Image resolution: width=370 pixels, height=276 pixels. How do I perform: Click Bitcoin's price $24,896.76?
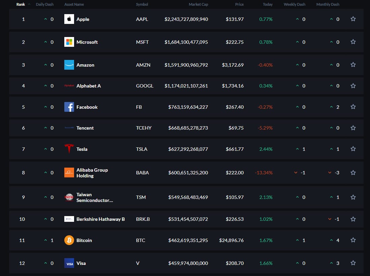[231, 240]
